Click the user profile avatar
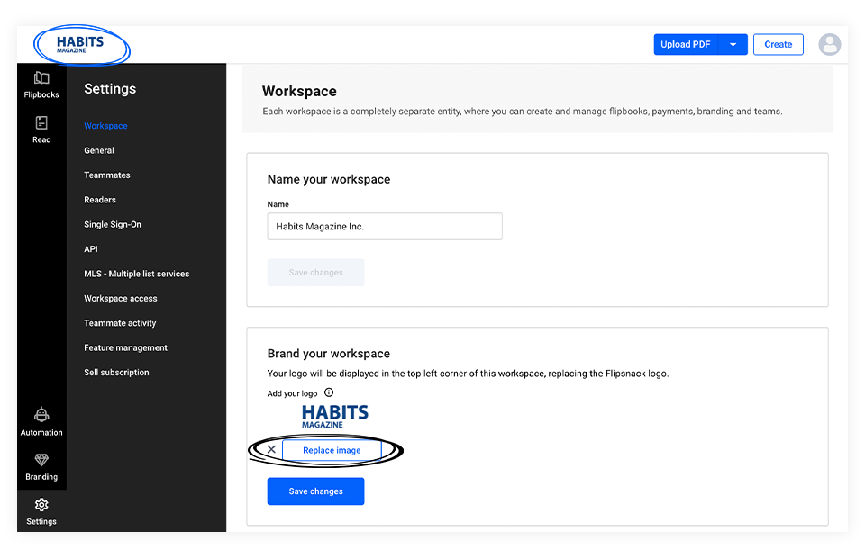The height and width of the screenshot is (558, 865). coord(829,45)
